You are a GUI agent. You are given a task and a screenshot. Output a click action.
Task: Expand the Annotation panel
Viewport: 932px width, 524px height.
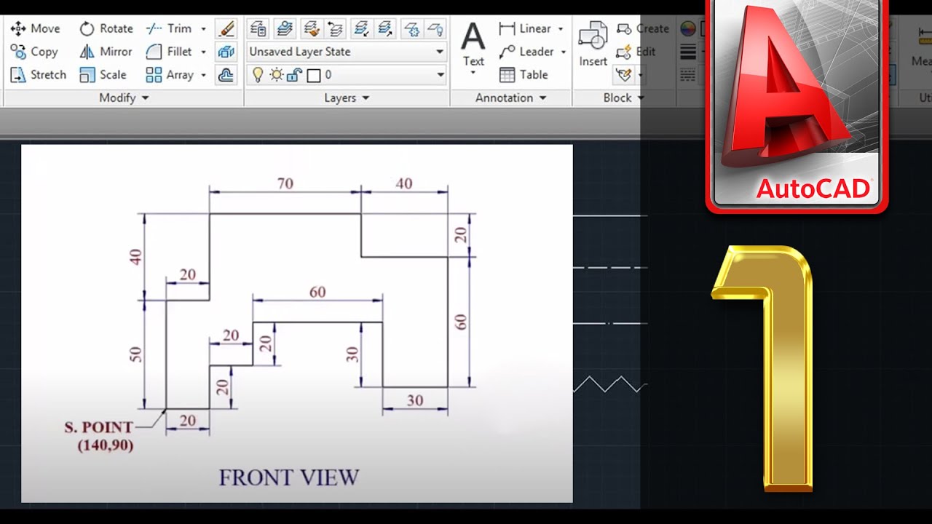tap(511, 98)
